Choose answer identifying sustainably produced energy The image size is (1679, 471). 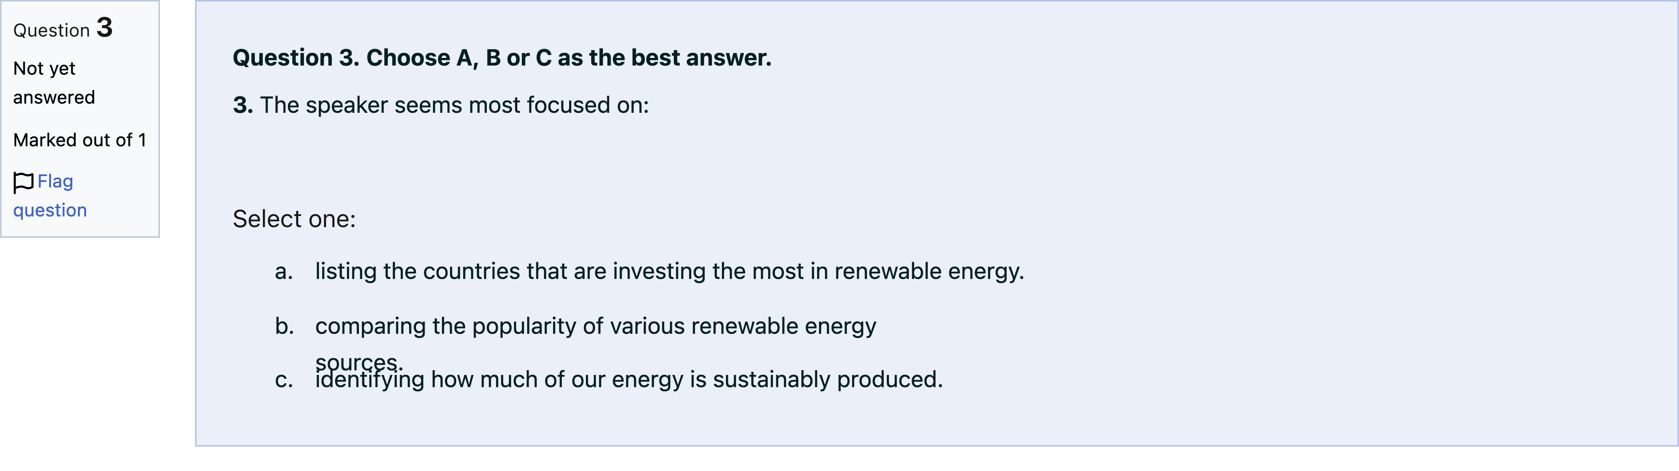pyautogui.click(x=629, y=380)
